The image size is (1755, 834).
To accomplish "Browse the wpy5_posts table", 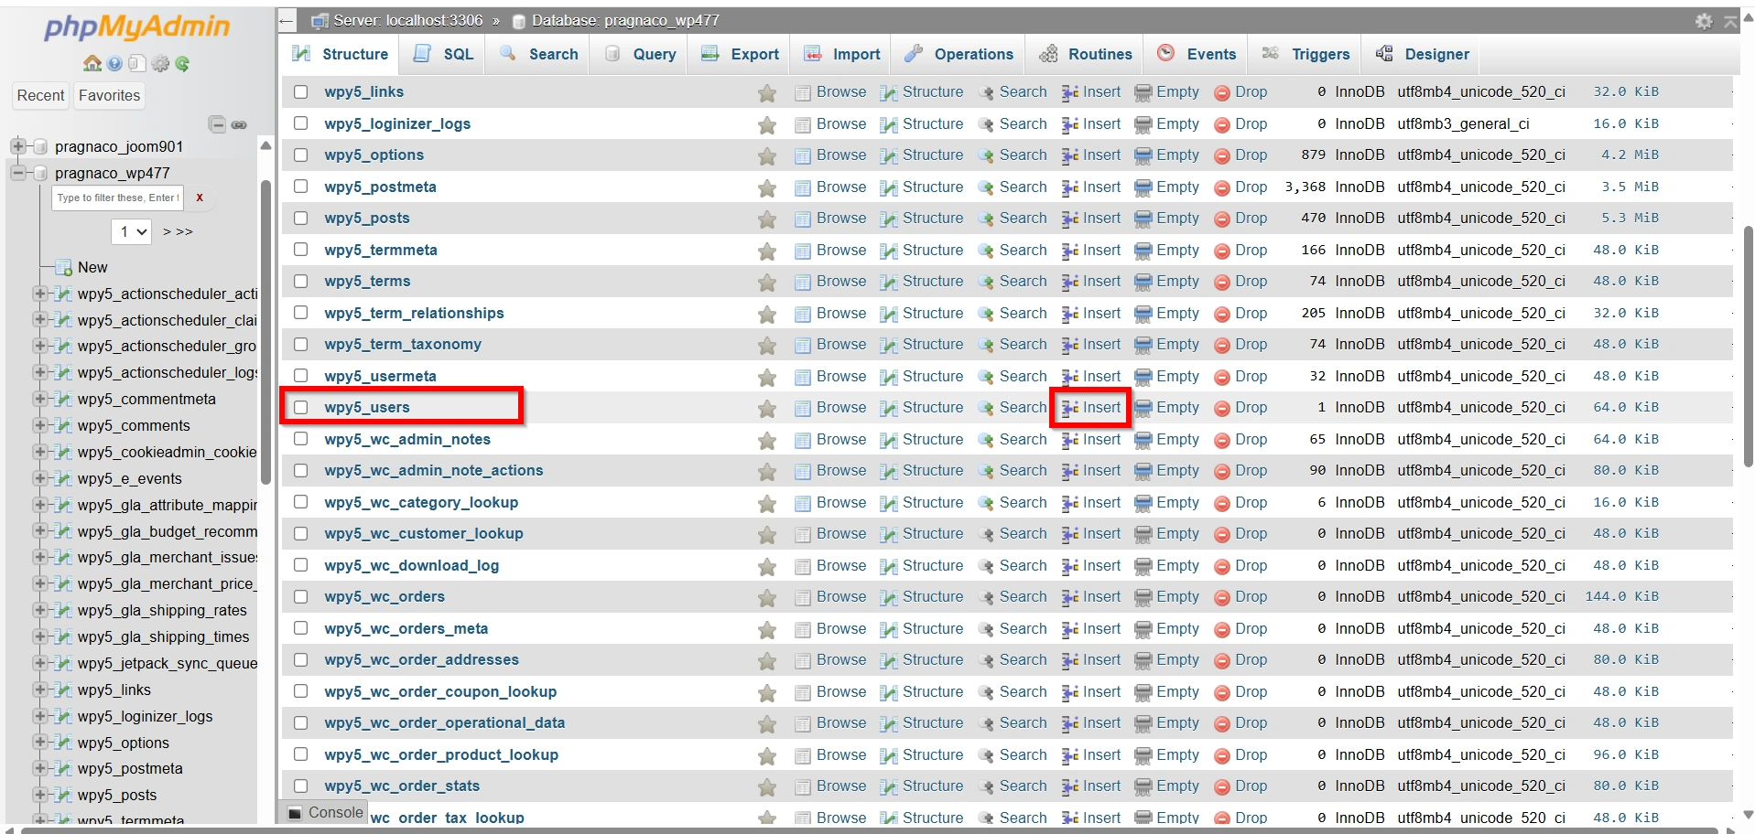I will coord(830,218).
